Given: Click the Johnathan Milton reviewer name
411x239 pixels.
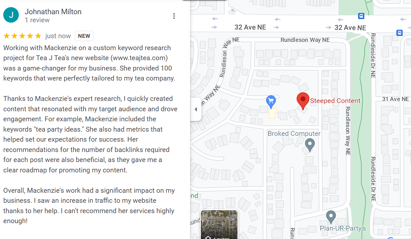Looking at the screenshot, I should (53, 12).
